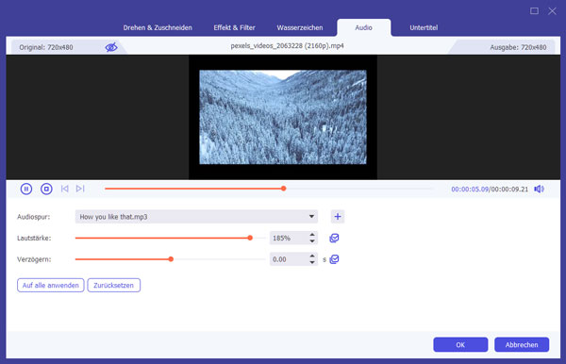The height and width of the screenshot is (364, 566).
Task: Open the Untertitel tab
Action: click(x=424, y=27)
